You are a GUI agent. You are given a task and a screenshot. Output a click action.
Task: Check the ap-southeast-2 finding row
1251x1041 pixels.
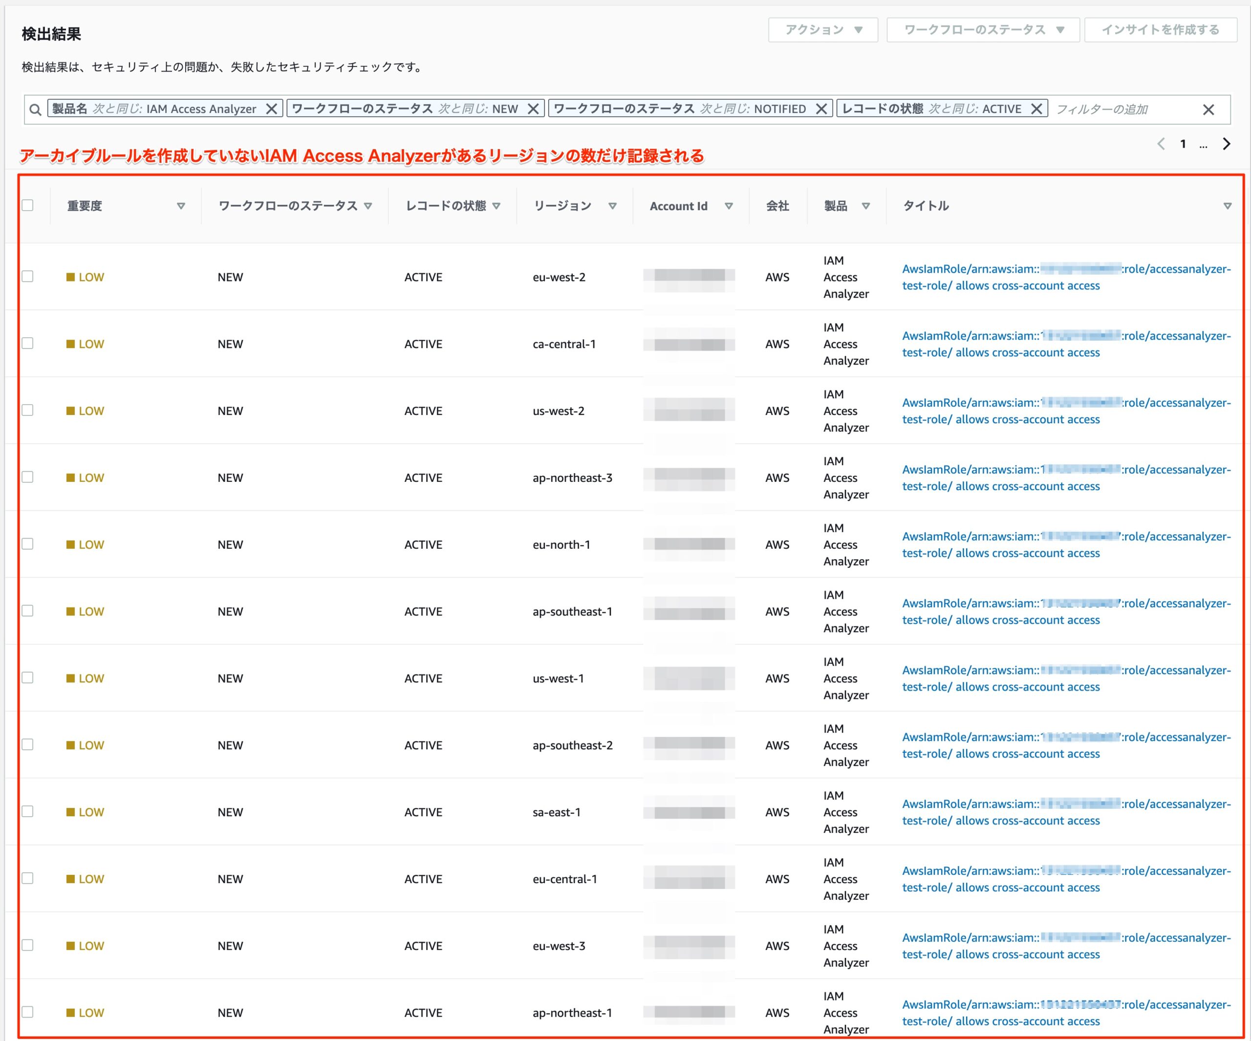(x=27, y=744)
